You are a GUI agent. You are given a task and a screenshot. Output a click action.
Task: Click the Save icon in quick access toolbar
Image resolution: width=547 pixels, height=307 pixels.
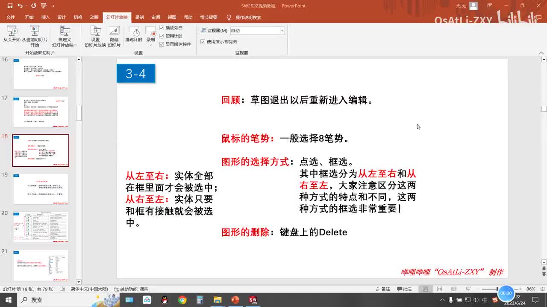coord(10,6)
